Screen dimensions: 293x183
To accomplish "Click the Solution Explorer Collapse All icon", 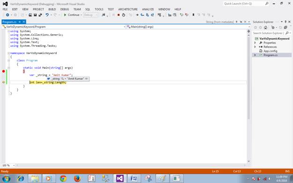I will 285,28.
